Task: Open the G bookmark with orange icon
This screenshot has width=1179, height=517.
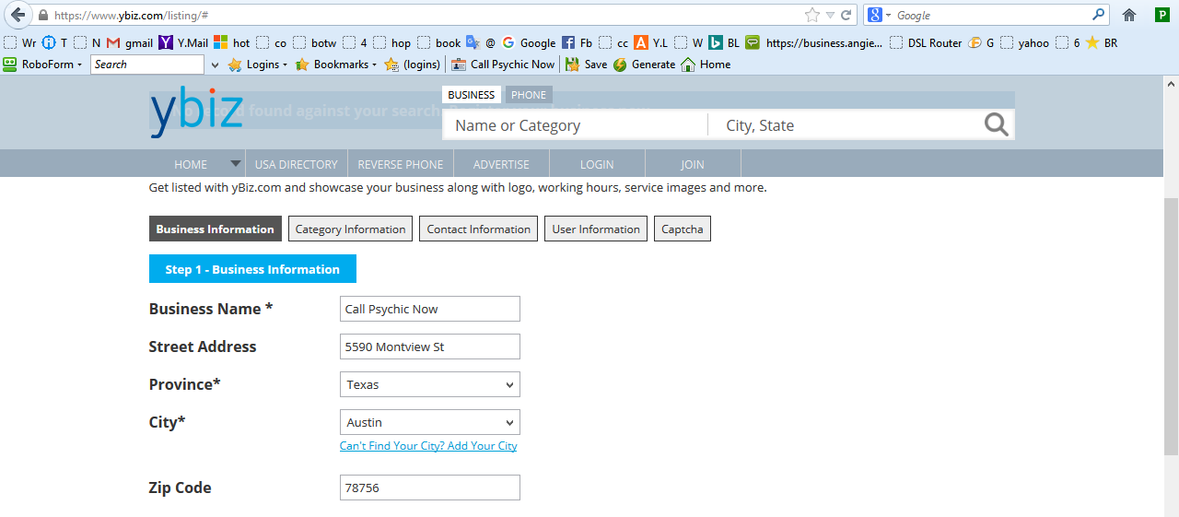Action: click(981, 42)
